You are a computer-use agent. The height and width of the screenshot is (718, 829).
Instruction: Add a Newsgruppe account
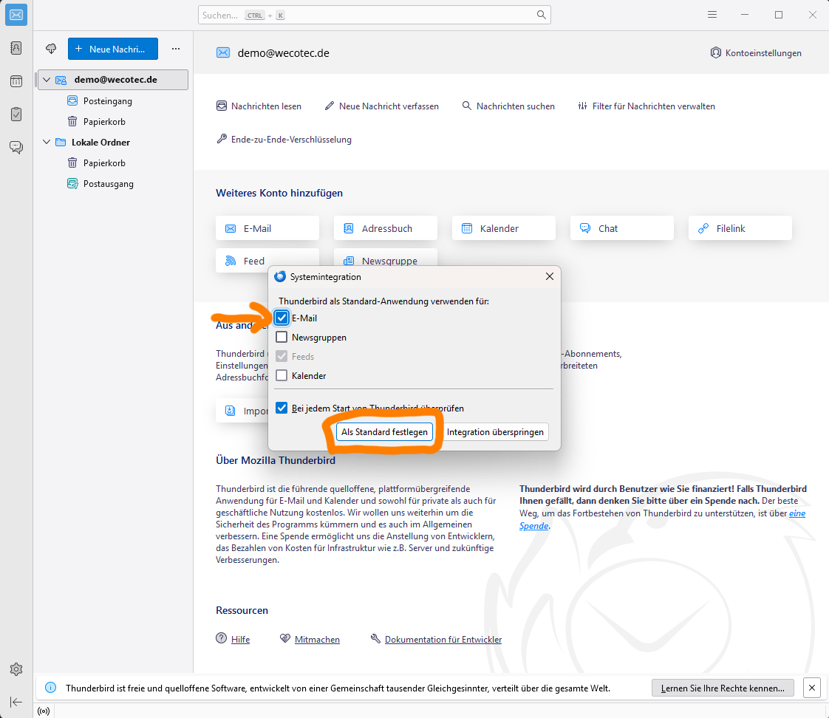pos(386,258)
